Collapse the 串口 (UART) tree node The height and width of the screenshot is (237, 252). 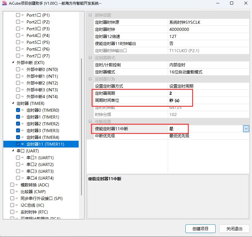point(13,151)
